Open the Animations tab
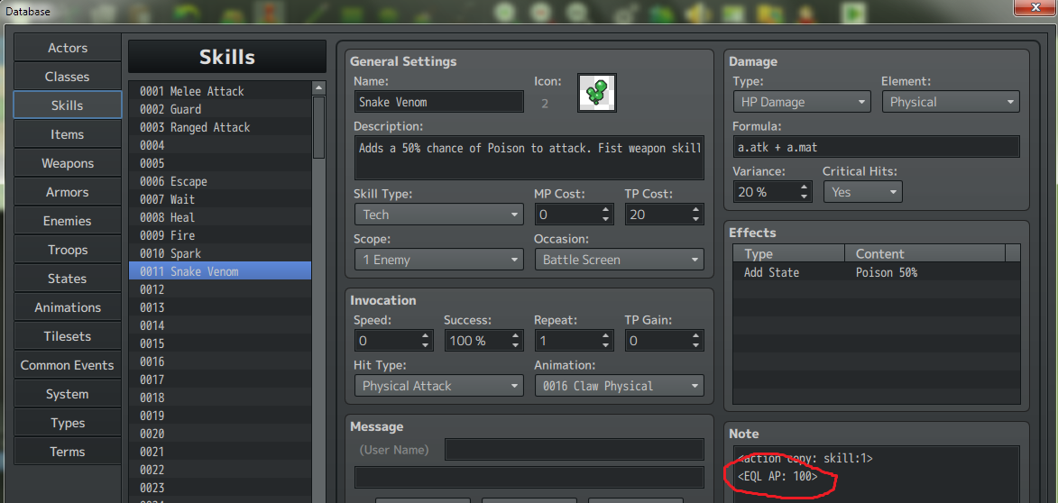This screenshot has width=1058, height=503. click(x=68, y=307)
